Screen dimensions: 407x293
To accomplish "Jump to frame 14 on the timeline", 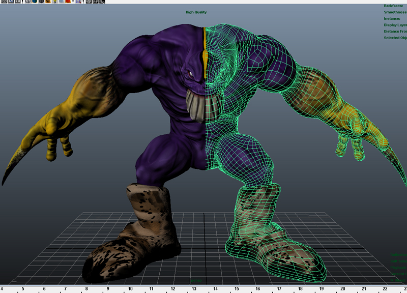I will [x=215, y=289].
